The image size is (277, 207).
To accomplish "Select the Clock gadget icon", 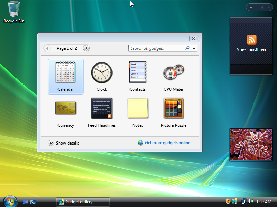I will click(x=102, y=72).
